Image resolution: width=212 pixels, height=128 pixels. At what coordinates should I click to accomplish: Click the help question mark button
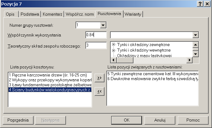point(200,3)
